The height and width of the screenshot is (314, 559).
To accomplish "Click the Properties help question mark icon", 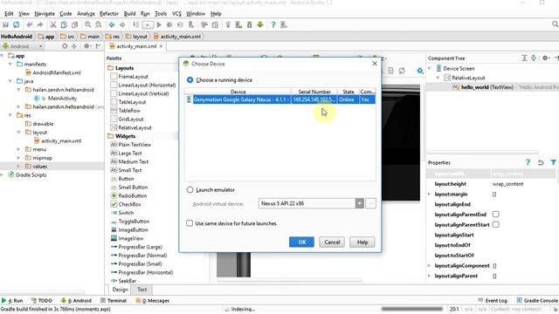I will tap(528, 162).
